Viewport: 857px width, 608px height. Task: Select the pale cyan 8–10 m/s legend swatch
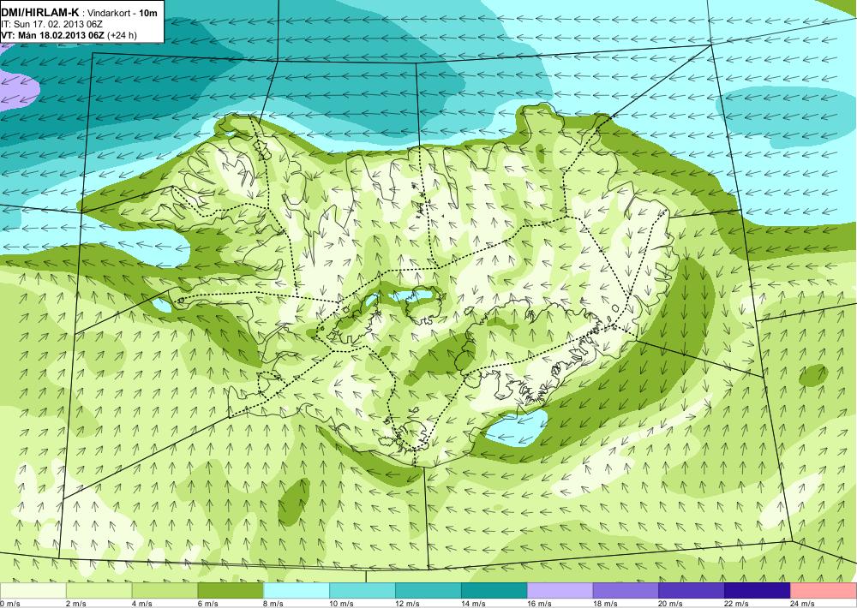click(297, 591)
